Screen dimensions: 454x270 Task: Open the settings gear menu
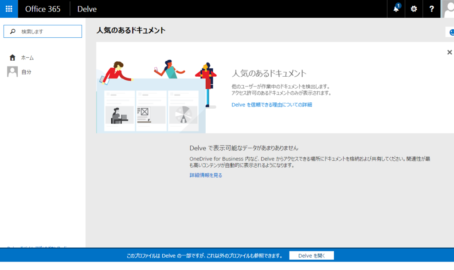pyautogui.click(x=414, y=9)
